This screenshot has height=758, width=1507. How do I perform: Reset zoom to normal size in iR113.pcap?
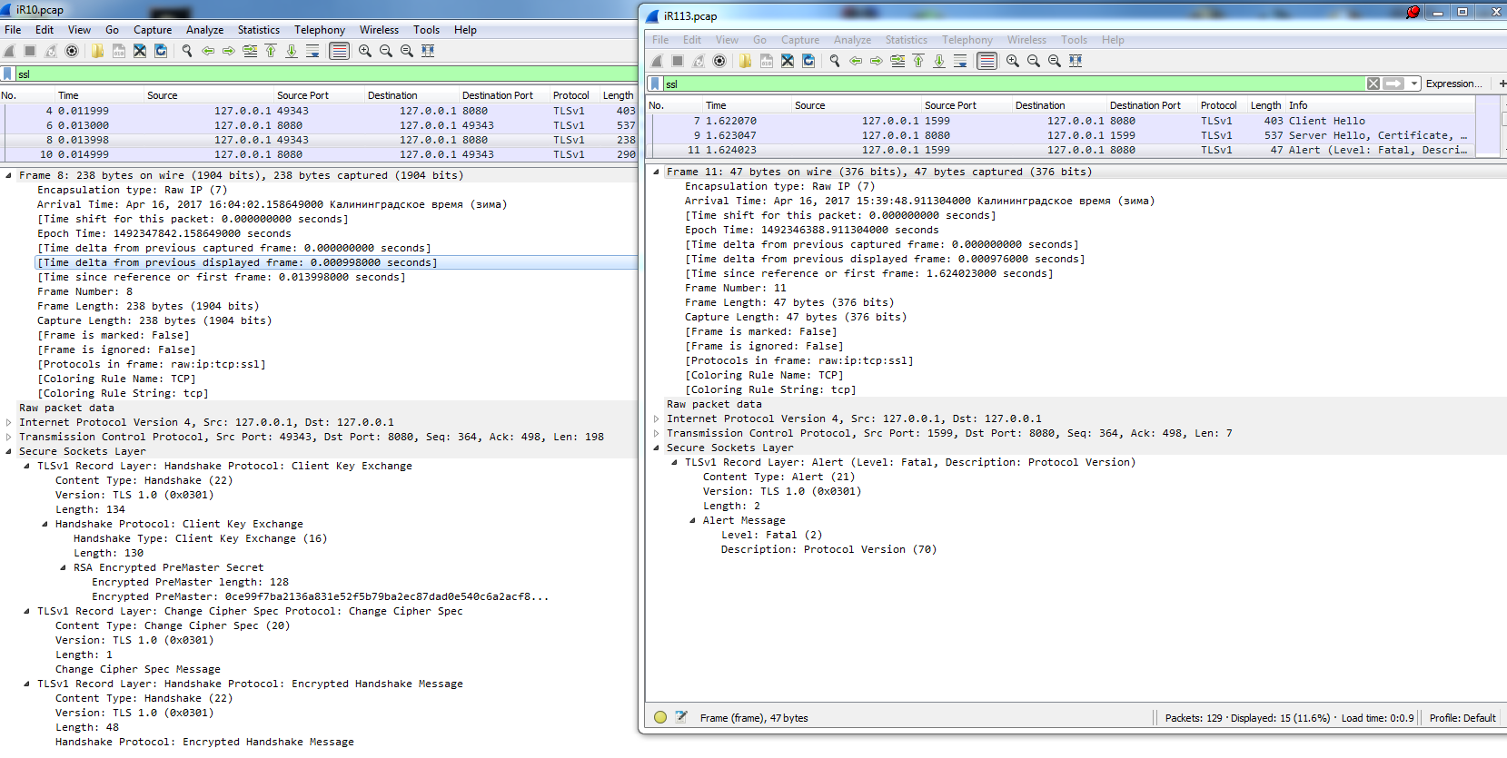pyautogui.click(x=1055, y=61)
